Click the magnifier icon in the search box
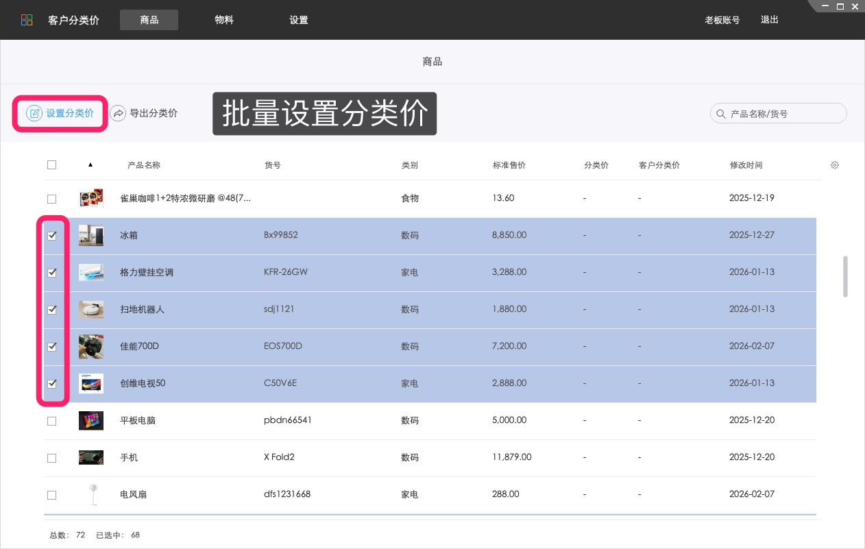 (x=720, y=113)
